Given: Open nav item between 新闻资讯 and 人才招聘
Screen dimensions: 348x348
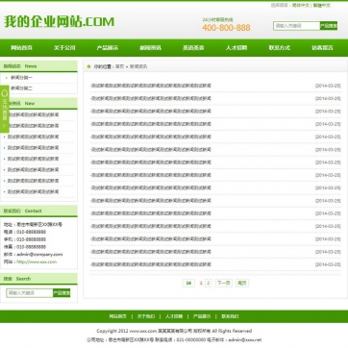Looking at the screenshot, I should pyautogui.click(x=193, y=48).
